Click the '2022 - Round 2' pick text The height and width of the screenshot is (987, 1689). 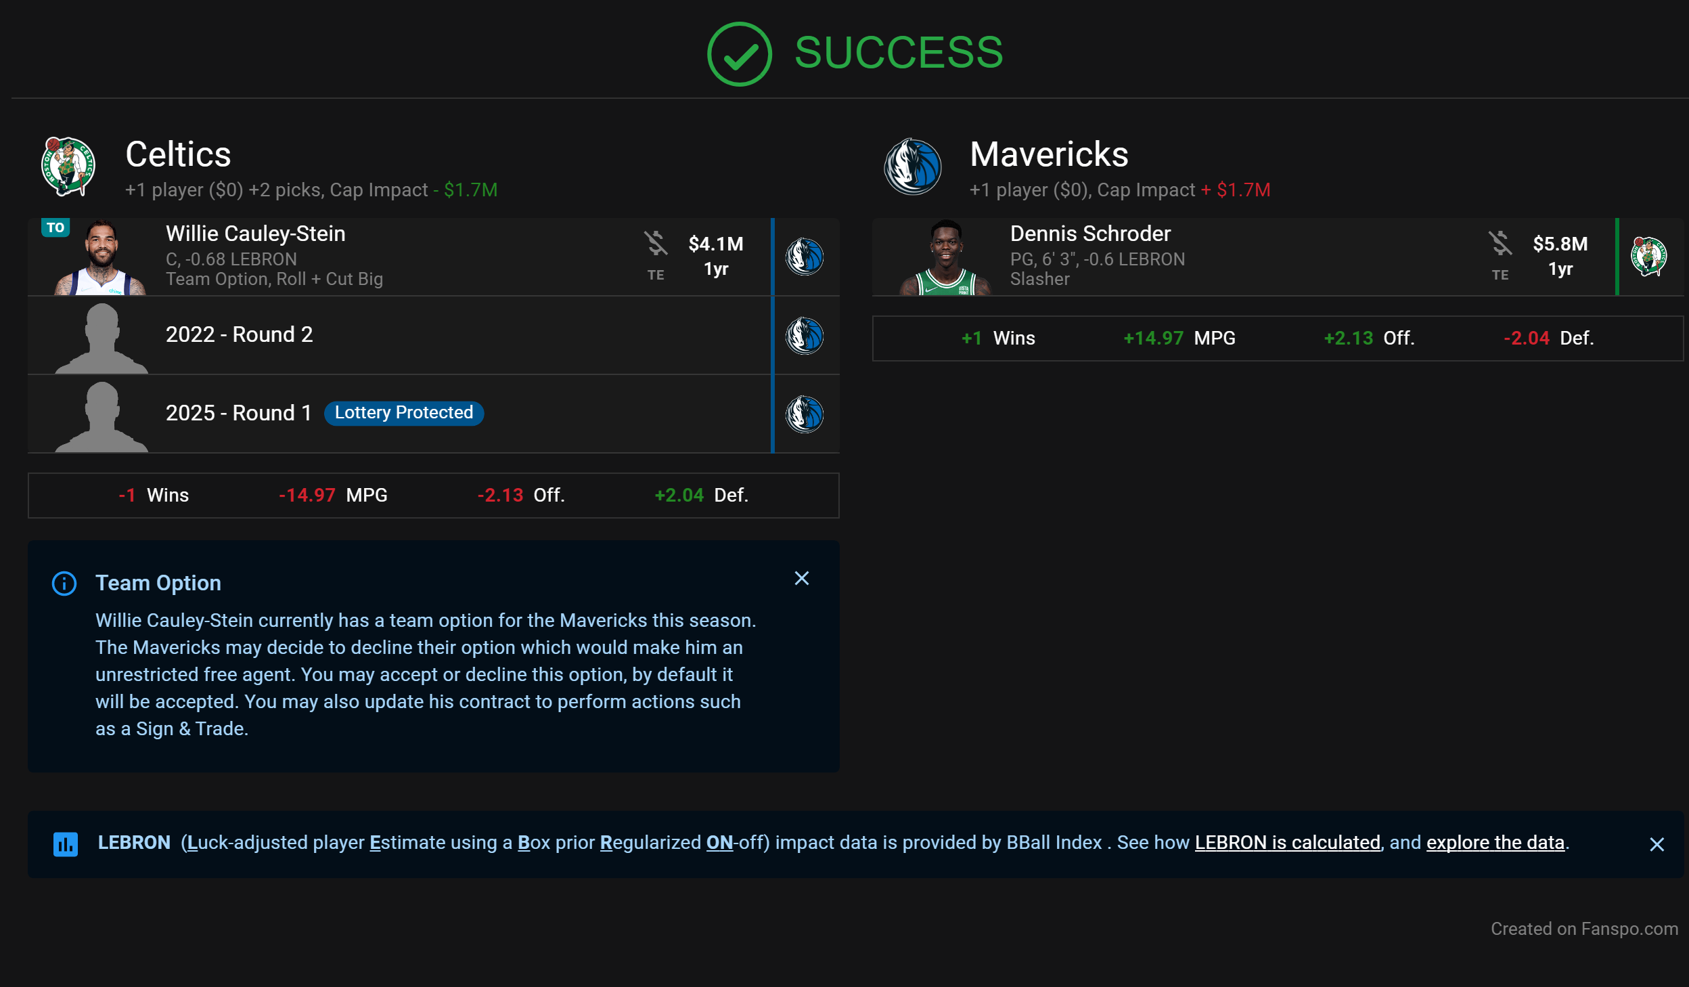(240, 334)
